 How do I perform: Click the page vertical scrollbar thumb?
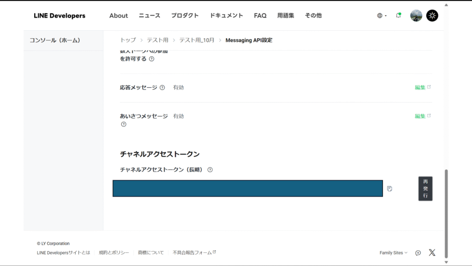pyautogui.click(x=446, y=213)
